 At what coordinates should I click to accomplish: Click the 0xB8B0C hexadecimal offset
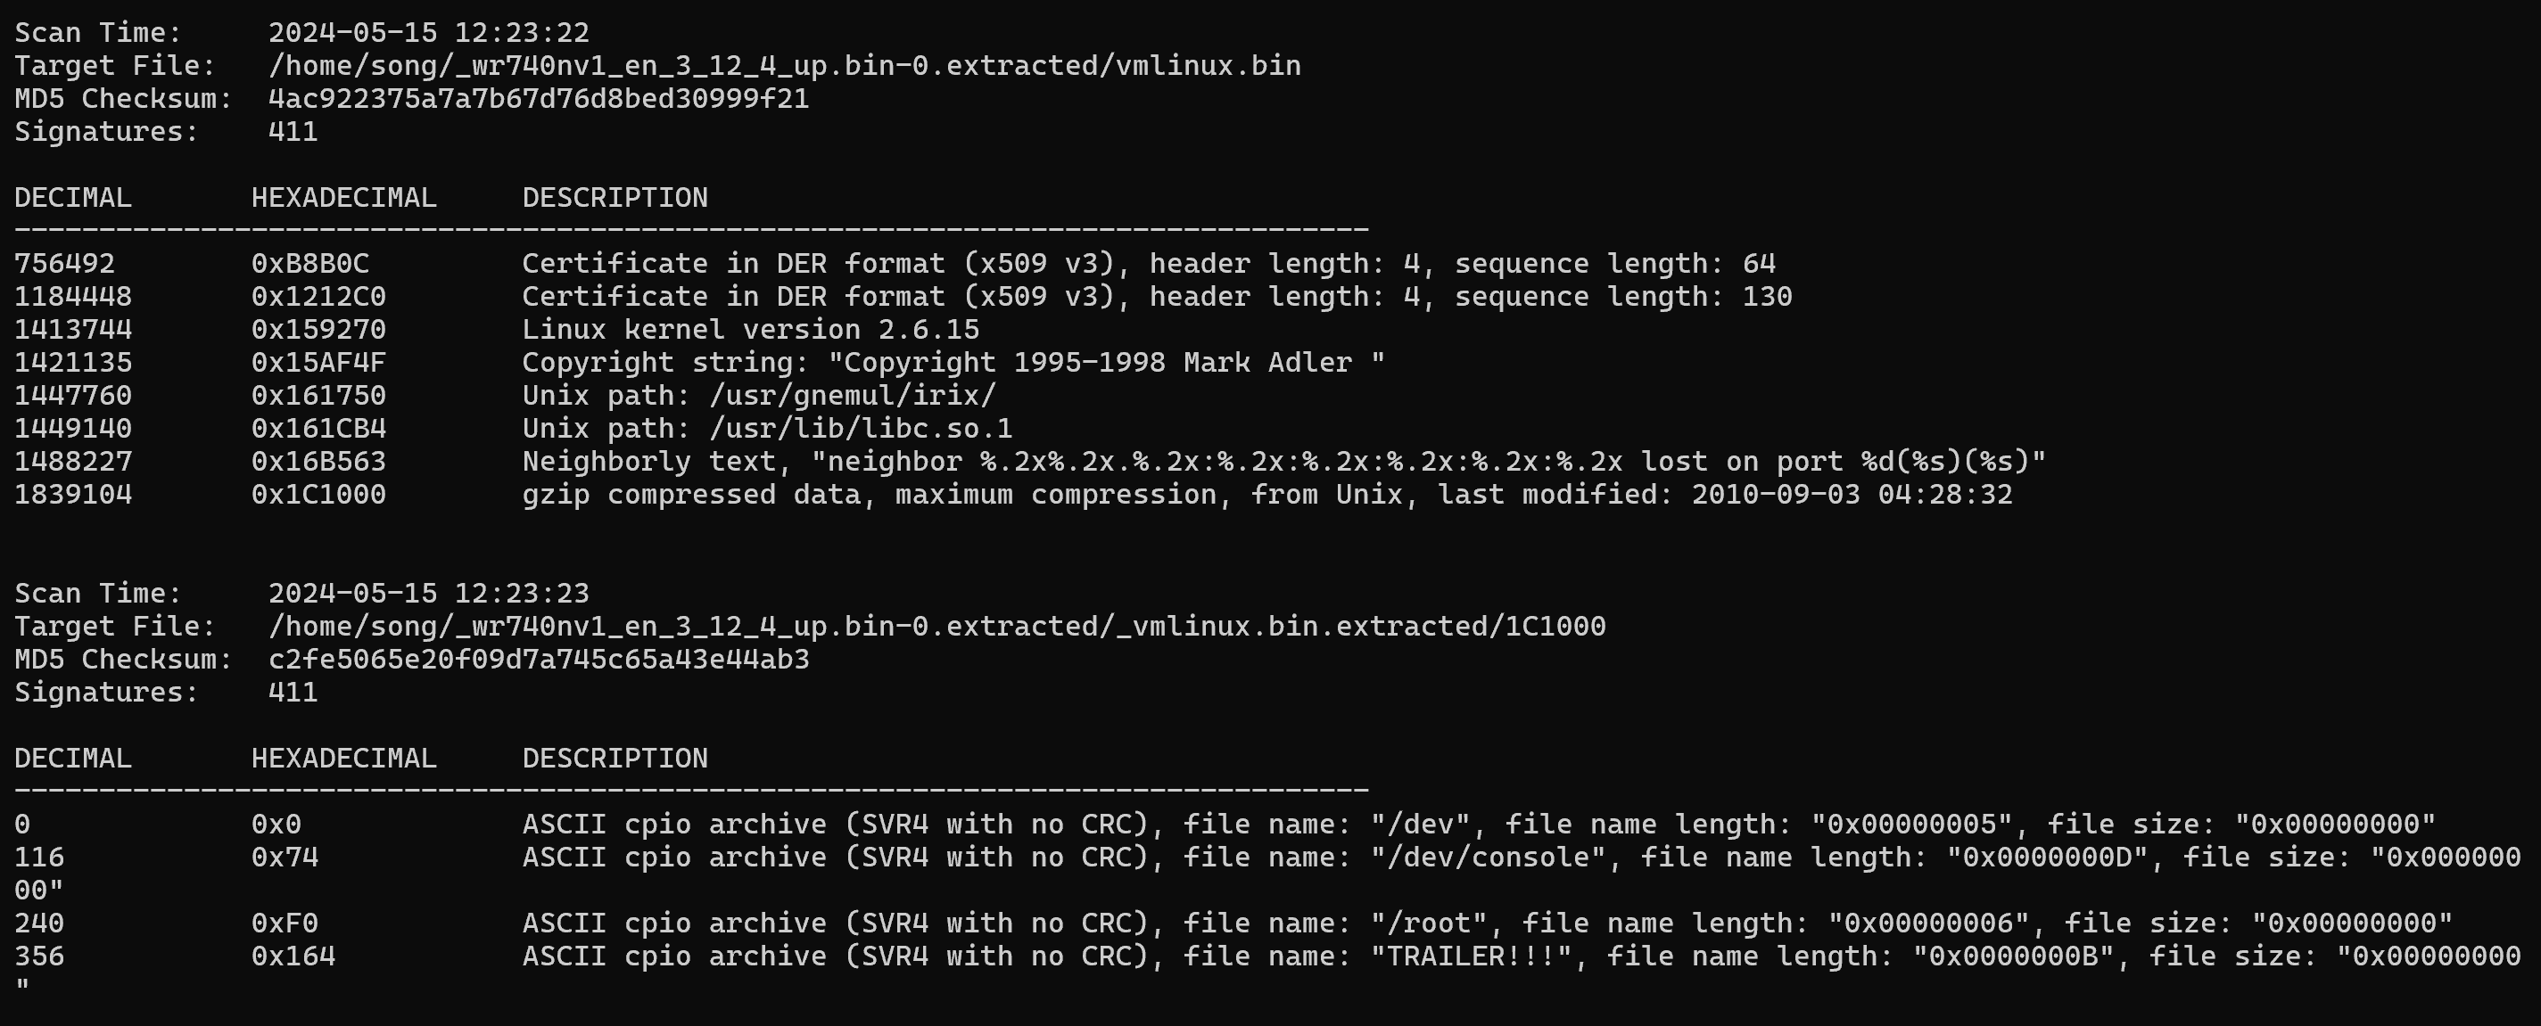[309, 264]
